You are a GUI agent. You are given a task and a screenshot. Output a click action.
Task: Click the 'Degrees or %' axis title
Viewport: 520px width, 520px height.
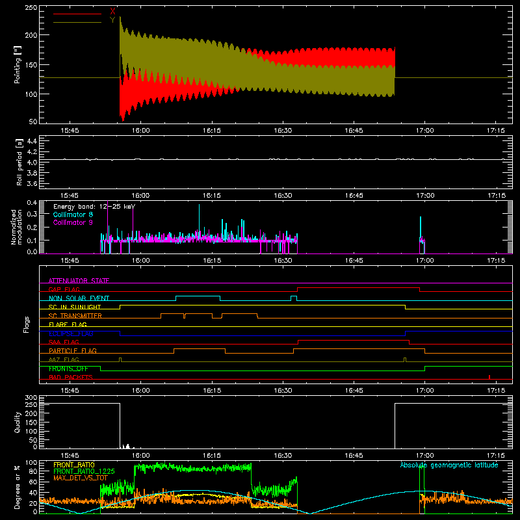pos(18,487)
